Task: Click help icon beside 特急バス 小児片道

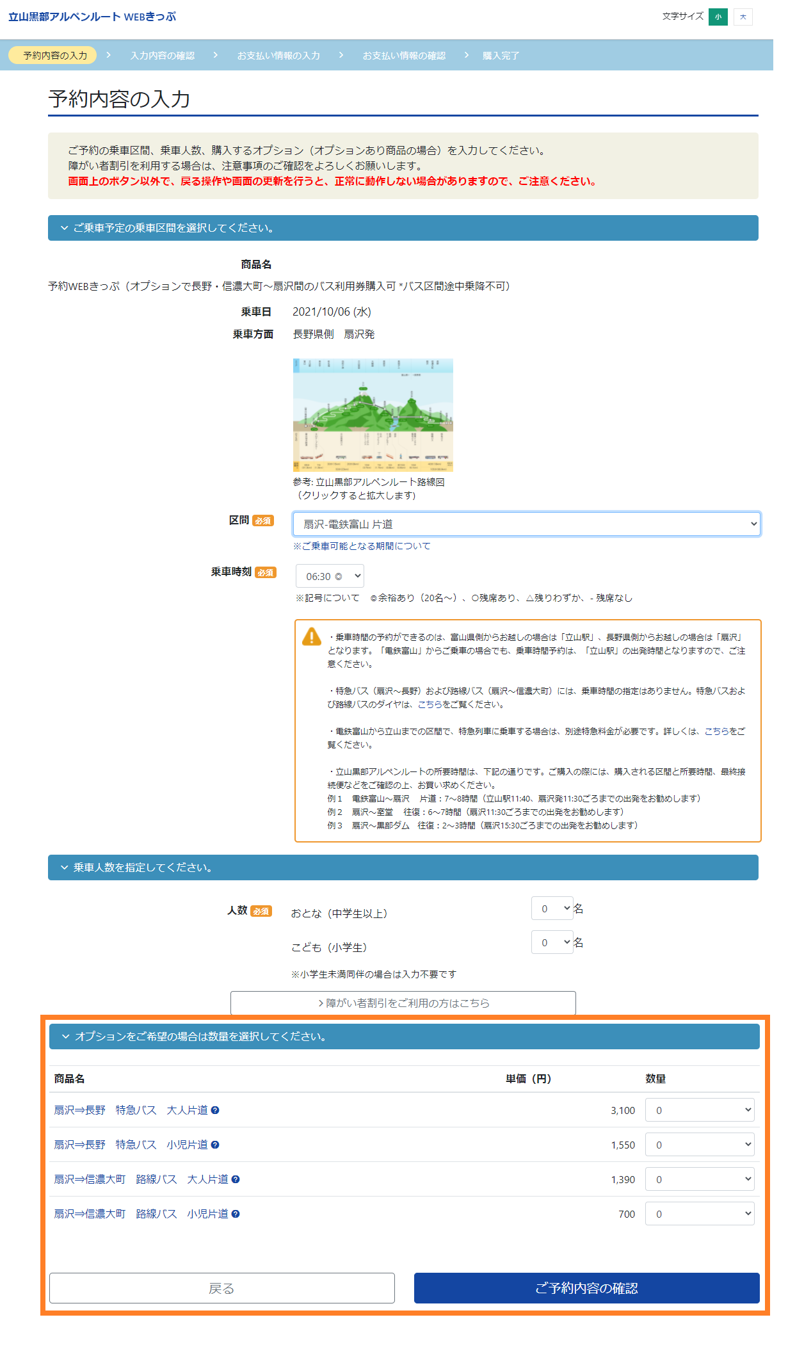Action: point(215,1145)
